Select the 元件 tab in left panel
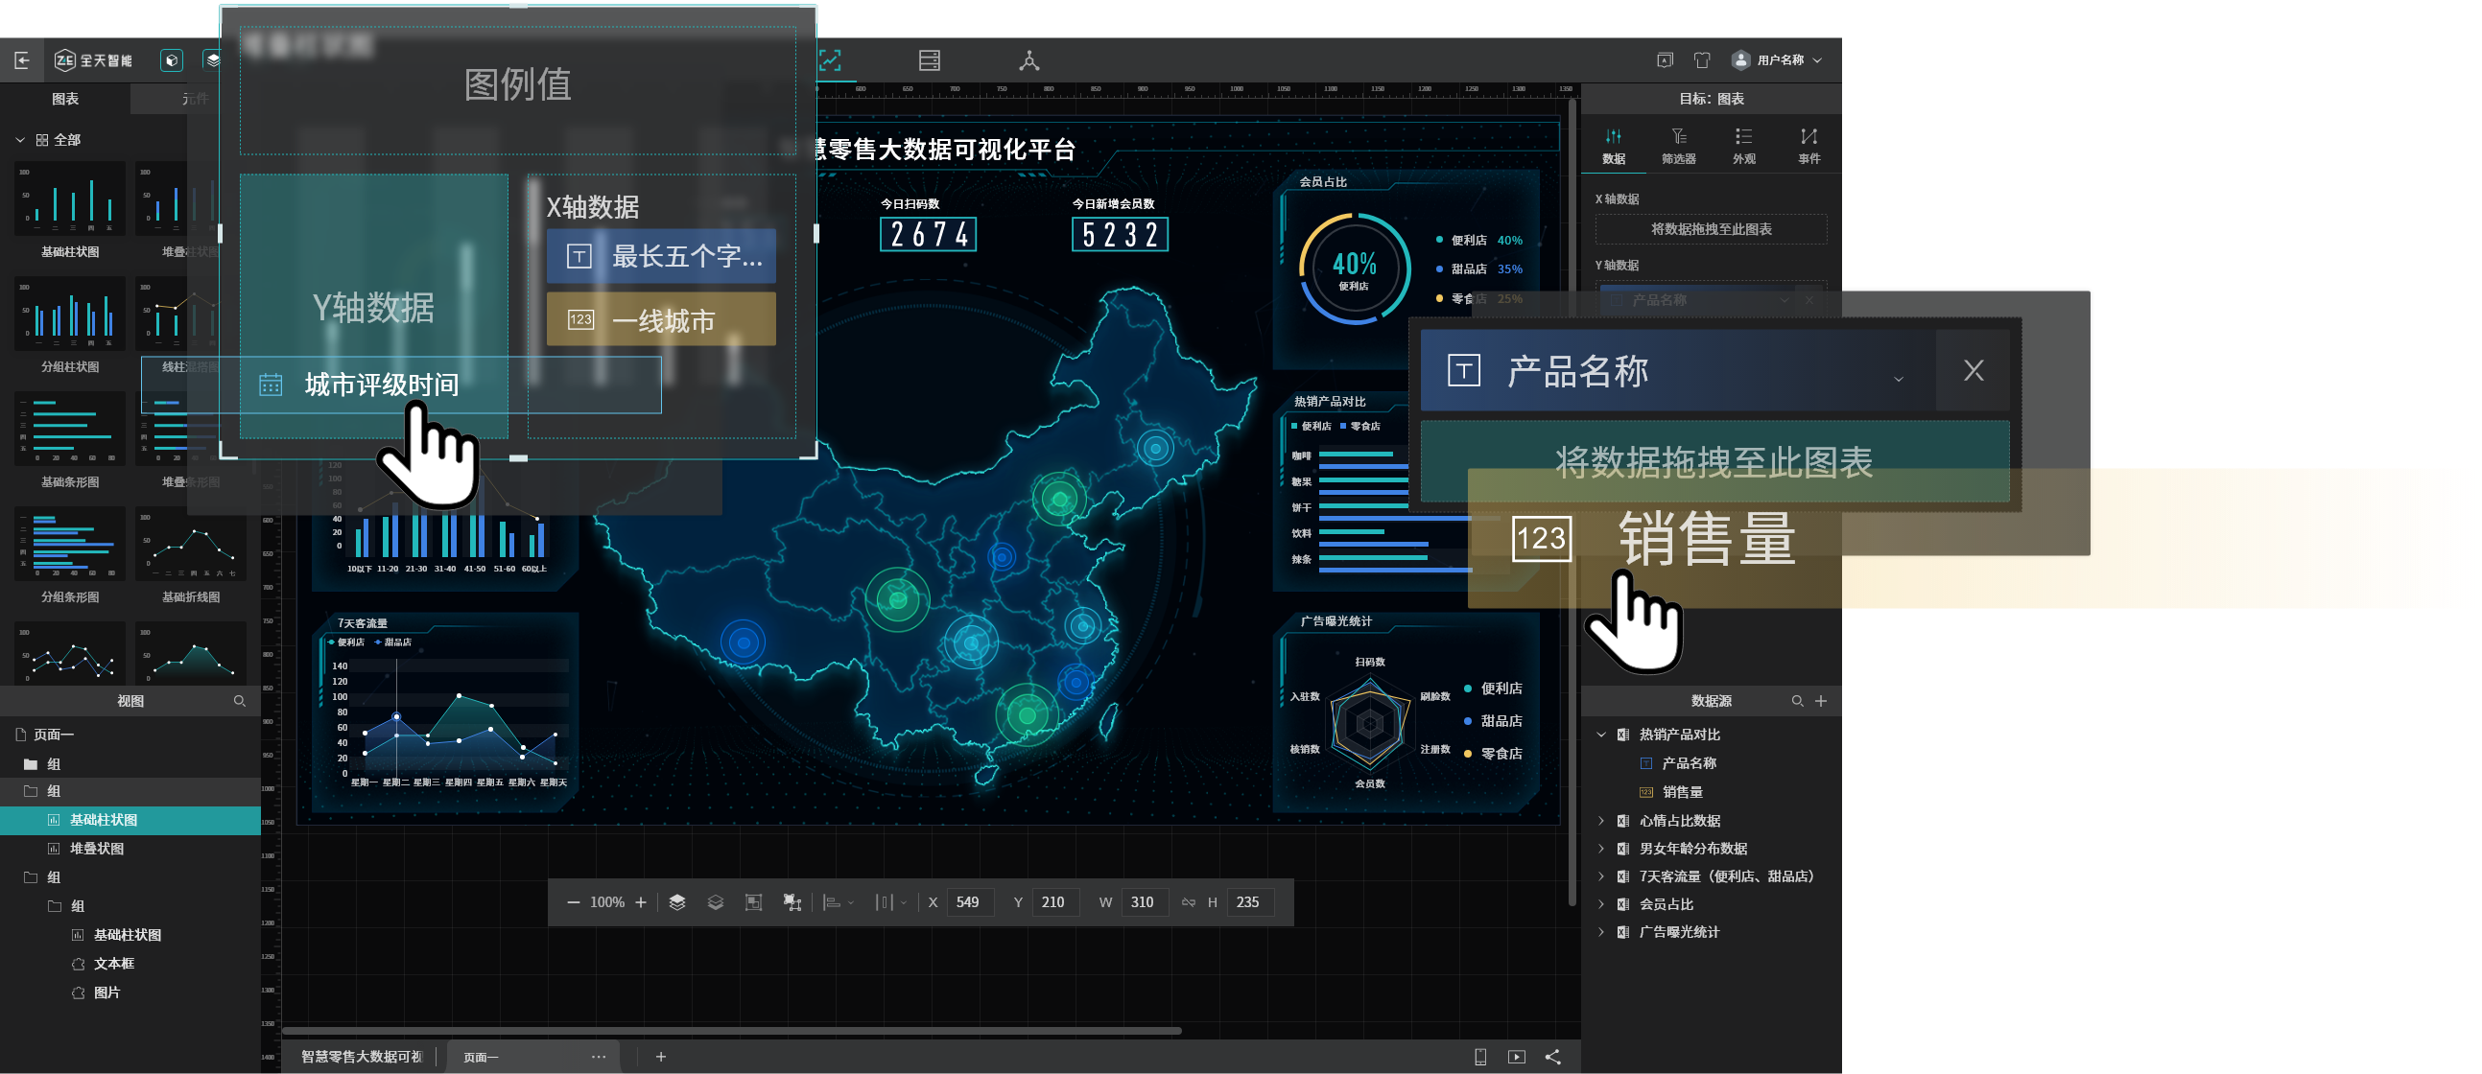This screenshot has width=2482, height=1074. click(195, 98)
